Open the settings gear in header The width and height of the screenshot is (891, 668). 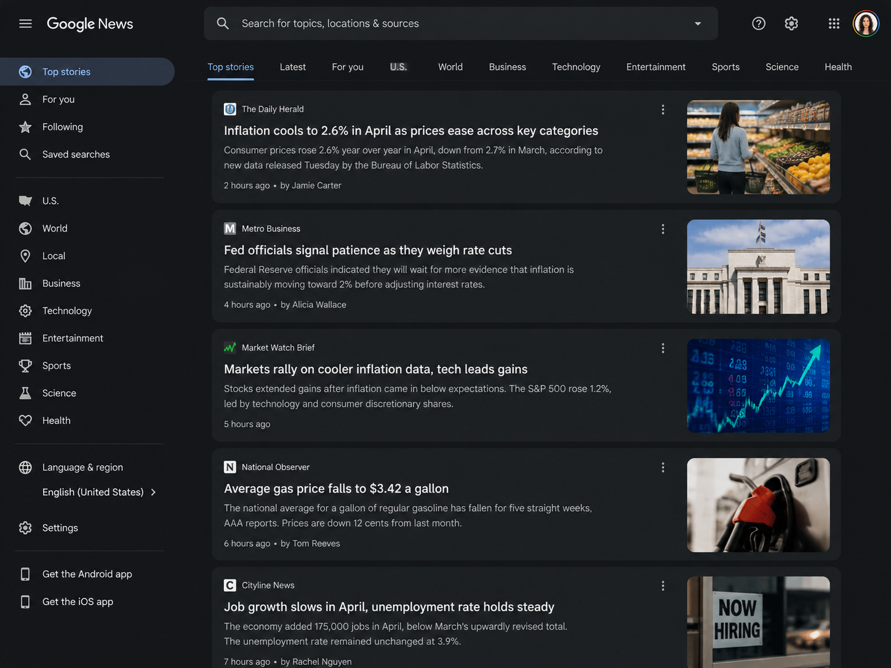pos(791,23)
